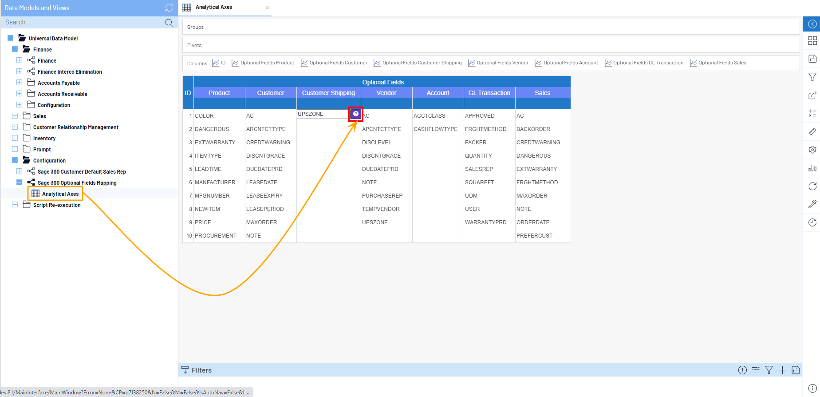The width and height of the screenshot is (820, 397).
Task: Select the eyedropper icon in right sidebar
Action: [x=812, y=204]
